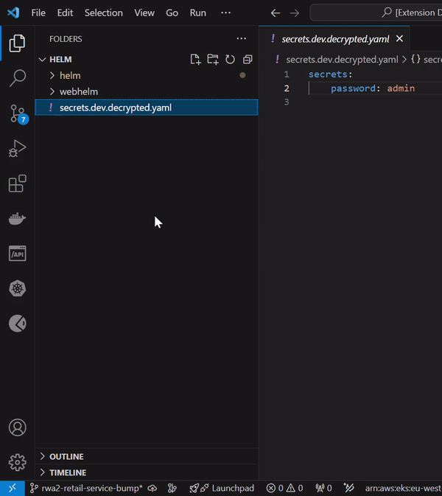This screenshot has height=496, width=442.
Task: Click the New File icon in HELM header
Action: click(195, 60)
